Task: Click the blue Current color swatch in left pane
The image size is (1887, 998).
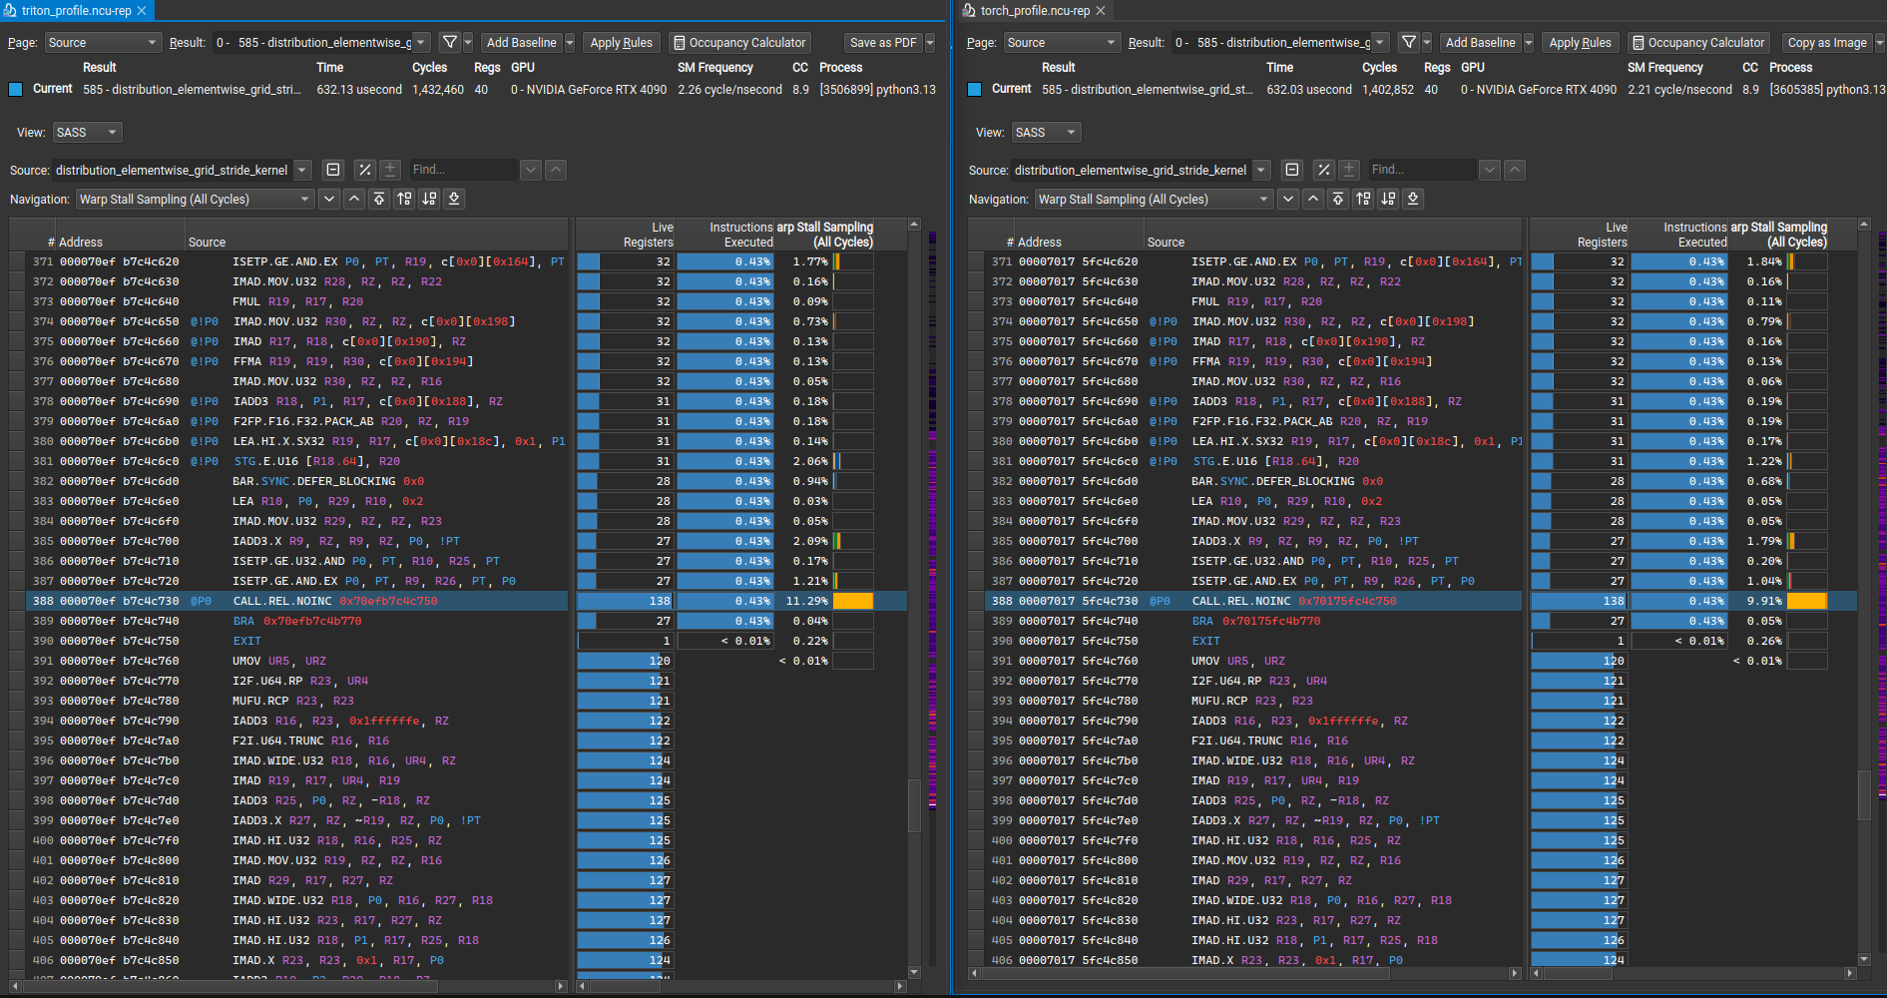Action: (16, 89)
